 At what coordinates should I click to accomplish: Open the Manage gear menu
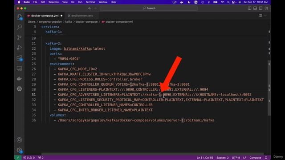point(19,150)
